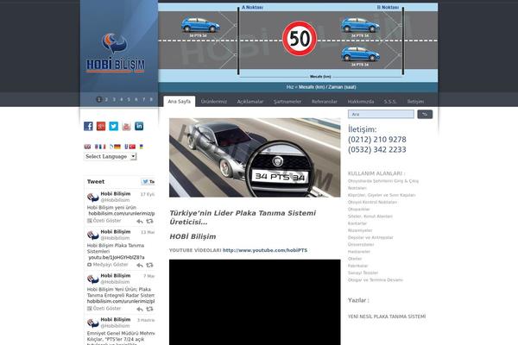Viewport: 518px width, 345px height.
Task: Open the LinkedIn social icon
Action: 139,126
